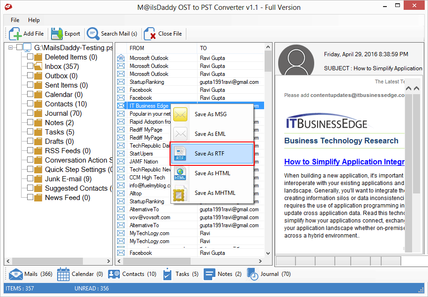Select the RSS Feeds (0) folder

(68, 151)
